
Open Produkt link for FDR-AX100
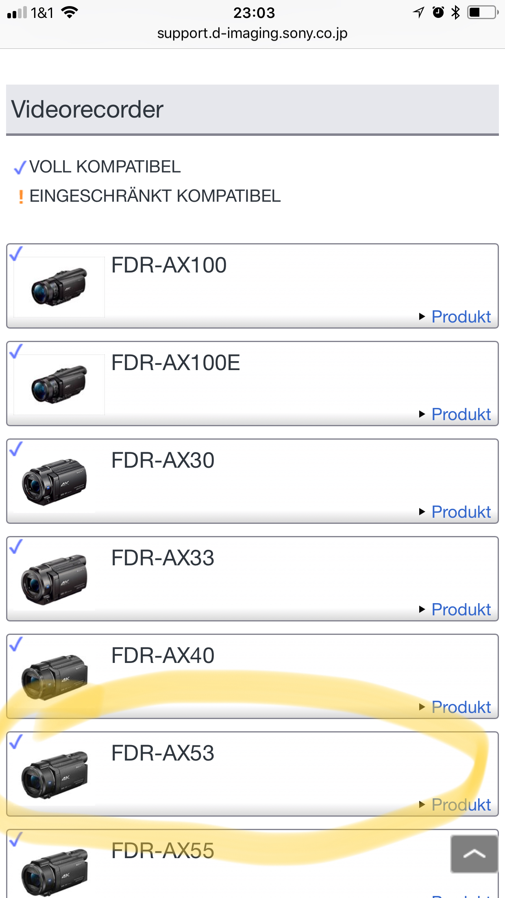click(461, 317)
